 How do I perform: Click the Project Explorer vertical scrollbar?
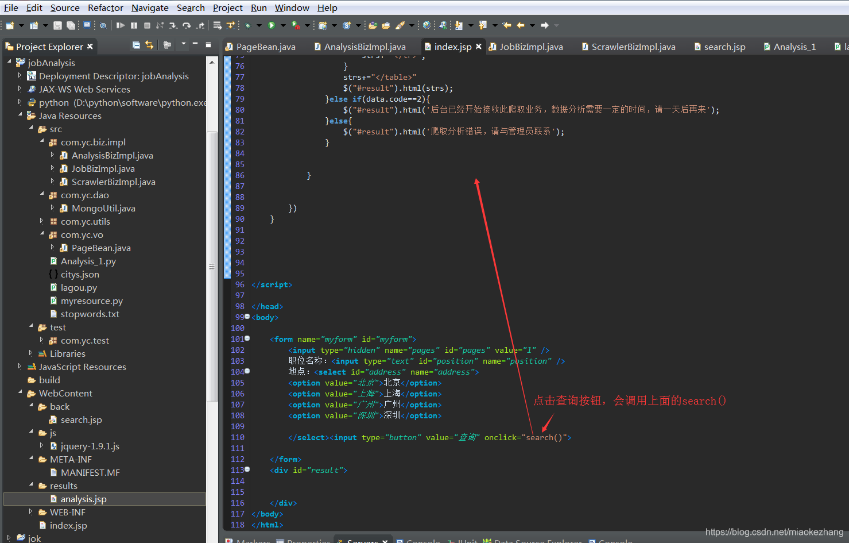212,265
